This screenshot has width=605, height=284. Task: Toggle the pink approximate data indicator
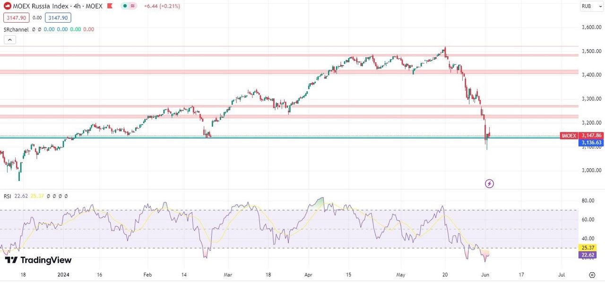pyautogui.click(x=133, y=6)
